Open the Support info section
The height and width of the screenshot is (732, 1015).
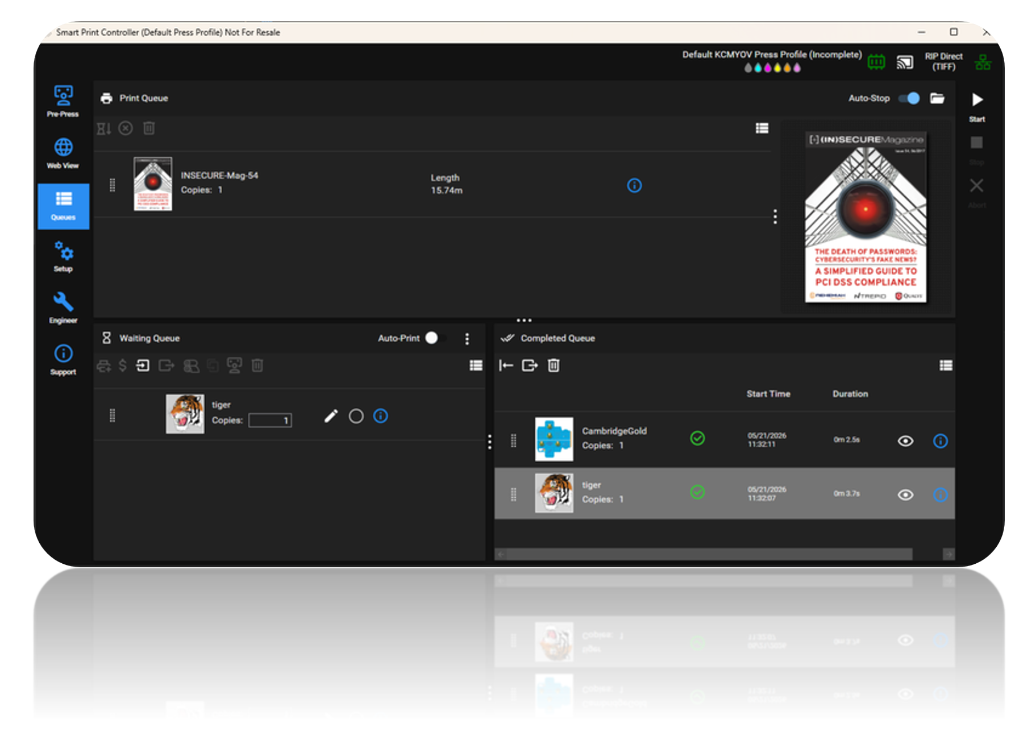[x=63, y=360]
